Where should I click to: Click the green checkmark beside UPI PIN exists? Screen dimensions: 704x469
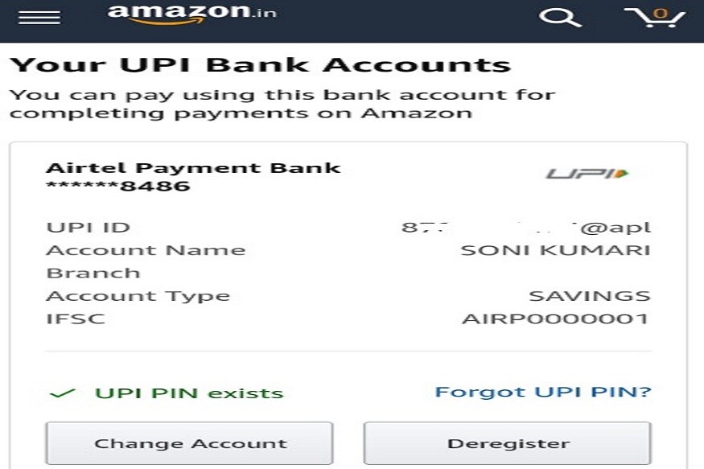pyautogui.click(x=63, y=393)
